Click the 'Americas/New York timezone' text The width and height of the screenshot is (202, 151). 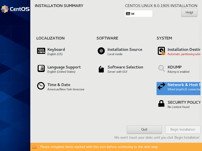pyautogui.click(x=66, y=89)
